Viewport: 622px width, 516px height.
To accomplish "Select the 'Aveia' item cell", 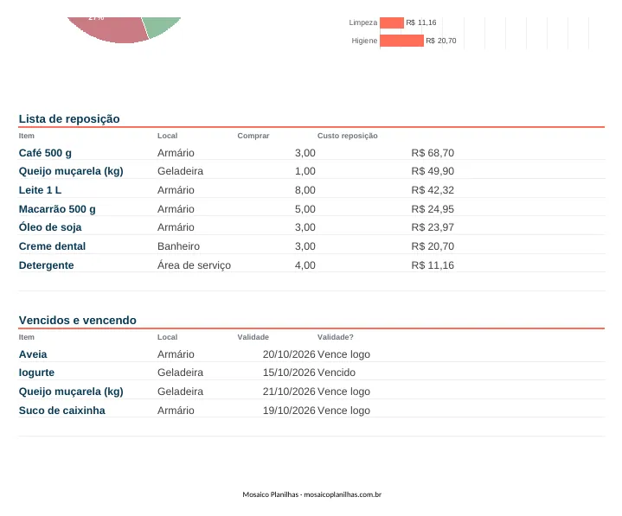I will click(x=33, y=354).
